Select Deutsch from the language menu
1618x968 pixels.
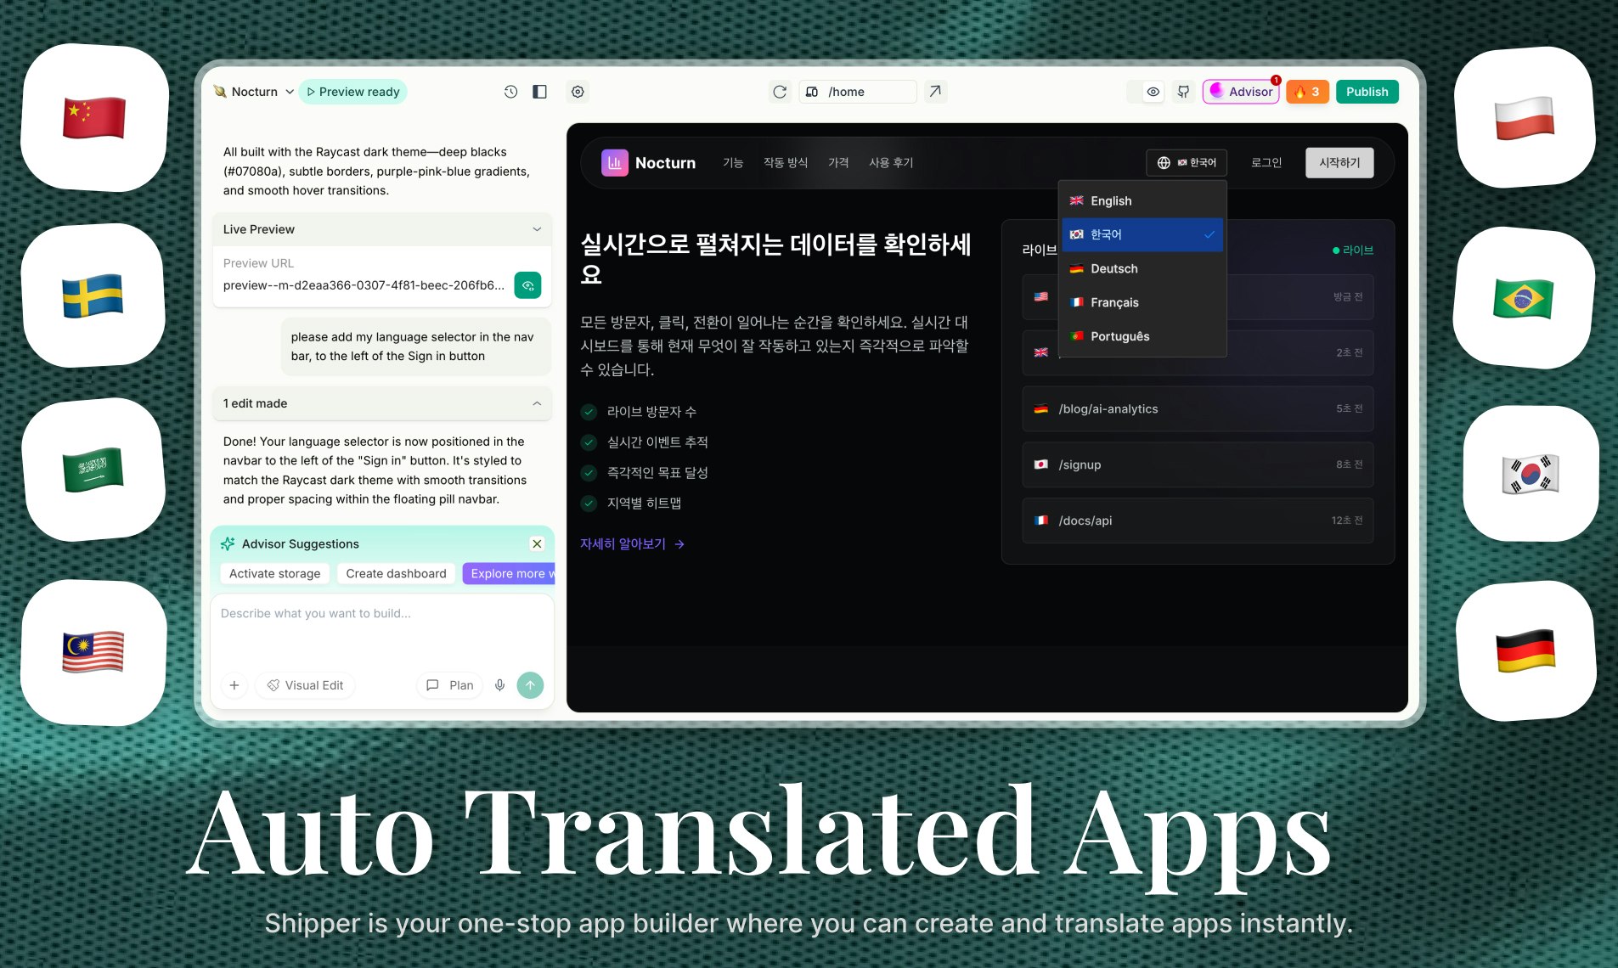pos(1113,268)
